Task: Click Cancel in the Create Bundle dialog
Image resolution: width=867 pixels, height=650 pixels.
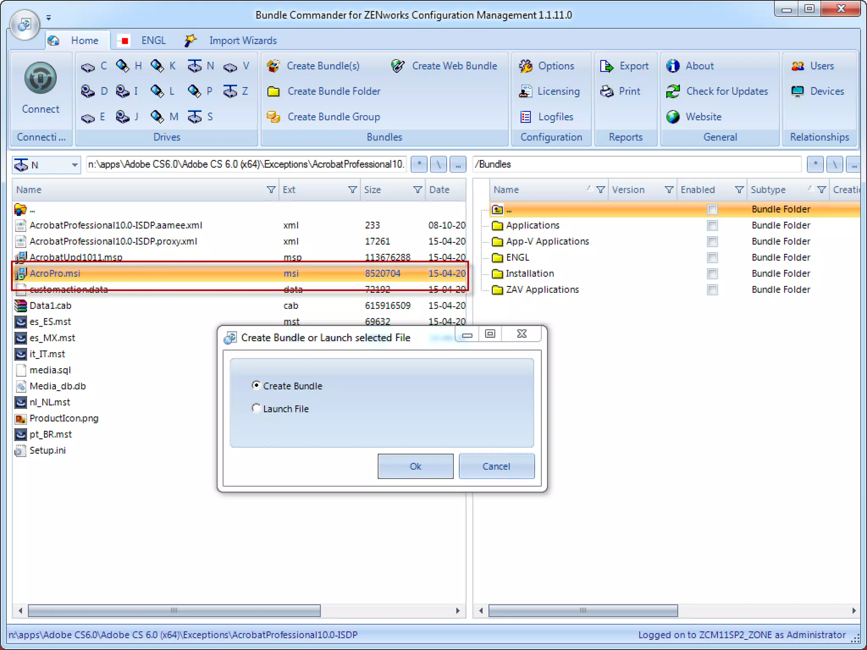Action: (496, 466)
